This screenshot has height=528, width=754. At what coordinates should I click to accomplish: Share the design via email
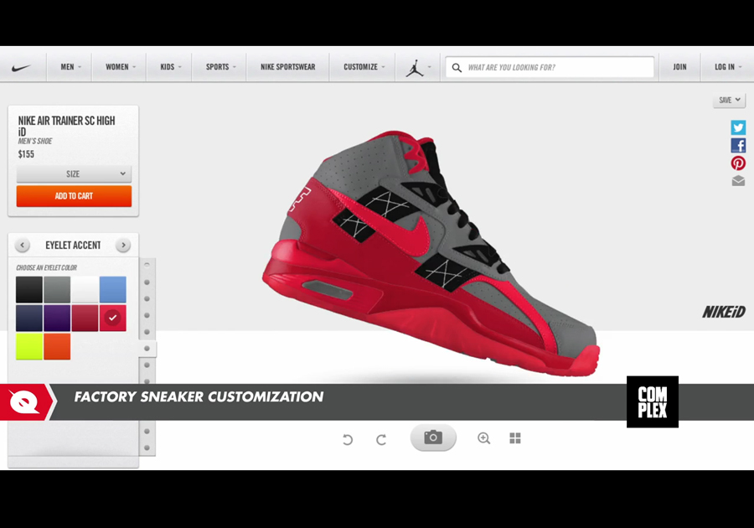click(x=738, y=180)
